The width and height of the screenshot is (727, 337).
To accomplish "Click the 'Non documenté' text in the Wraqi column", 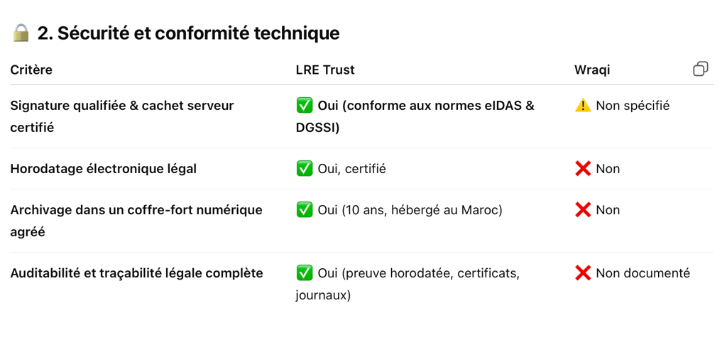I will 643,273.
